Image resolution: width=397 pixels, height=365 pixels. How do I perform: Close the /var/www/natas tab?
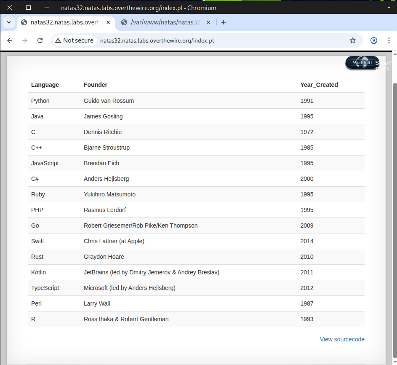coord(209,22)
